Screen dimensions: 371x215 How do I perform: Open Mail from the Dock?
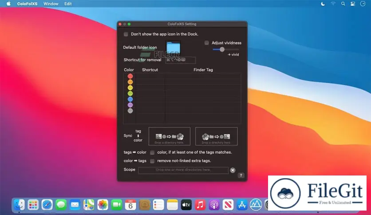(75, 205)
